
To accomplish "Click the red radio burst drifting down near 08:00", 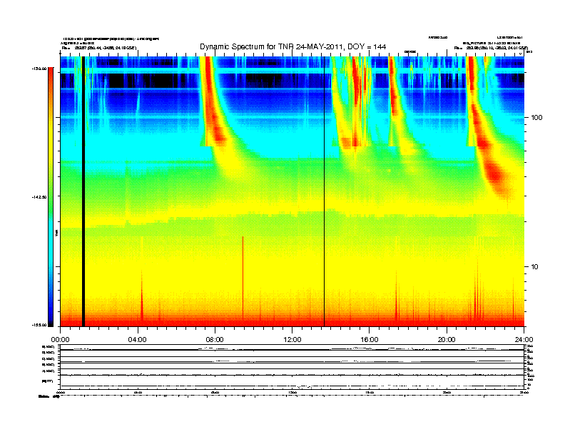I will tap(213, 104).
